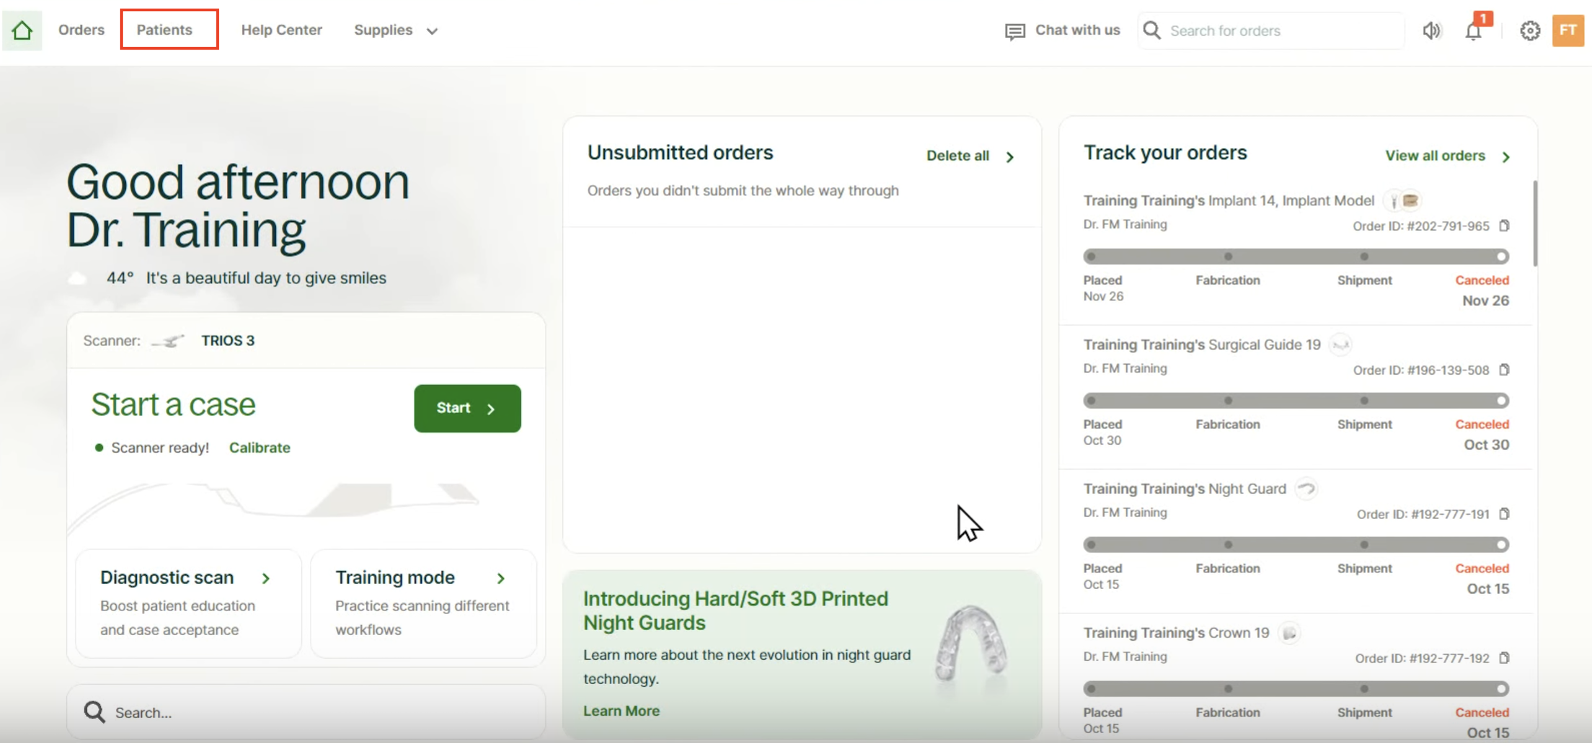1592x743 pixels.
Task: Open the notifications bell
Action: point(1474,31)
